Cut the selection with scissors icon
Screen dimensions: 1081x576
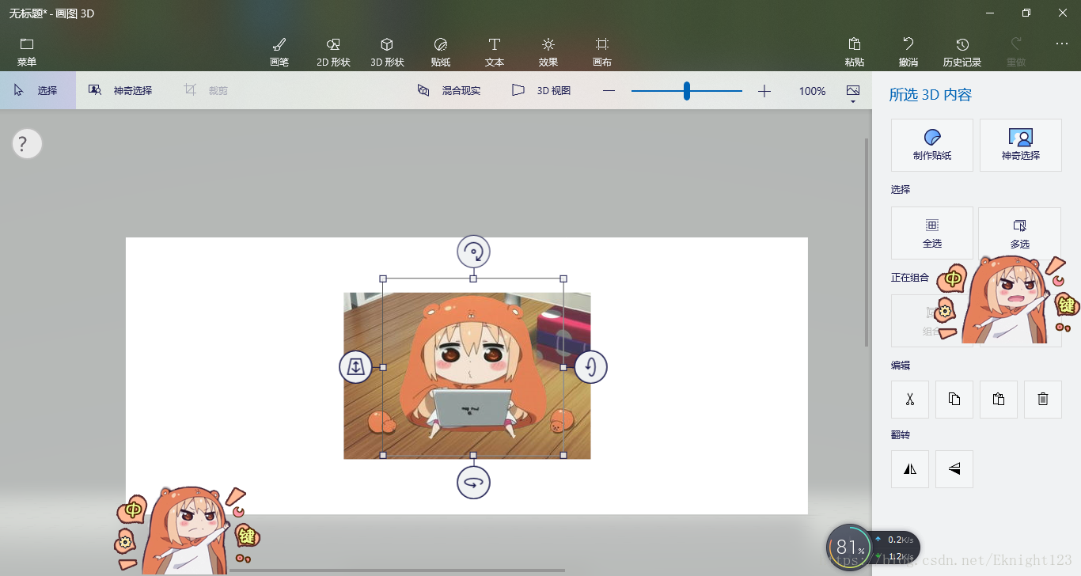pos(910,400)
